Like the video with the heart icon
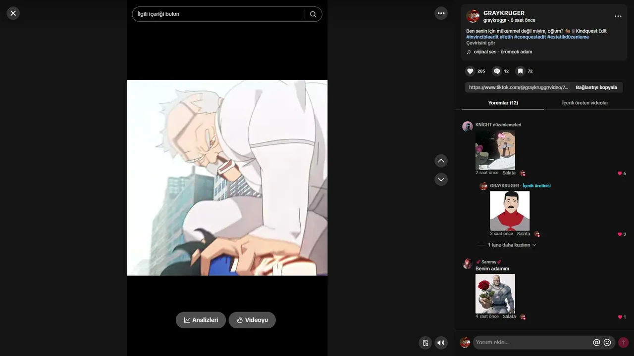This screenshot has height=356, width=634. pos(471,71)
